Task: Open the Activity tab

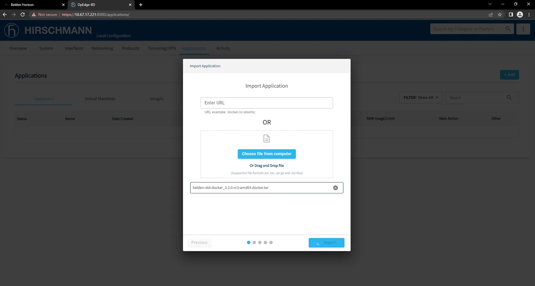Action: click(x=223, y=48)
